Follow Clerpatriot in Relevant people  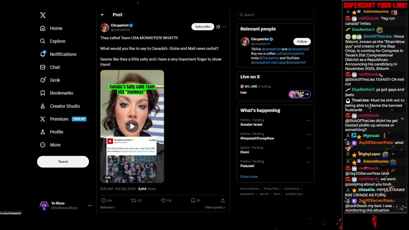point(302,42)
